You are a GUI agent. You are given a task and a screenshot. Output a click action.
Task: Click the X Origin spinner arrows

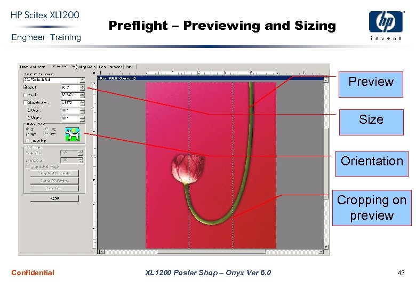pos(83,110)
